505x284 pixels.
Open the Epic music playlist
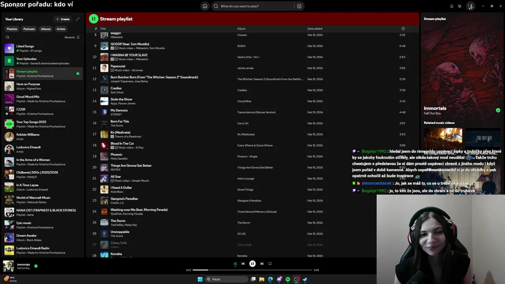43,225
